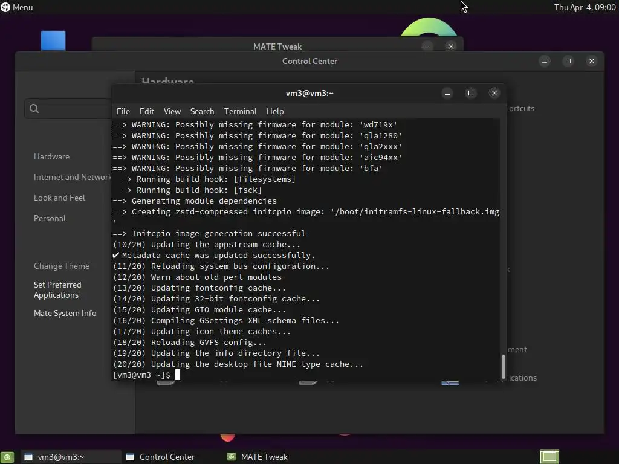
Task: Close the Control Center window
Action: [x=591, y=61]
